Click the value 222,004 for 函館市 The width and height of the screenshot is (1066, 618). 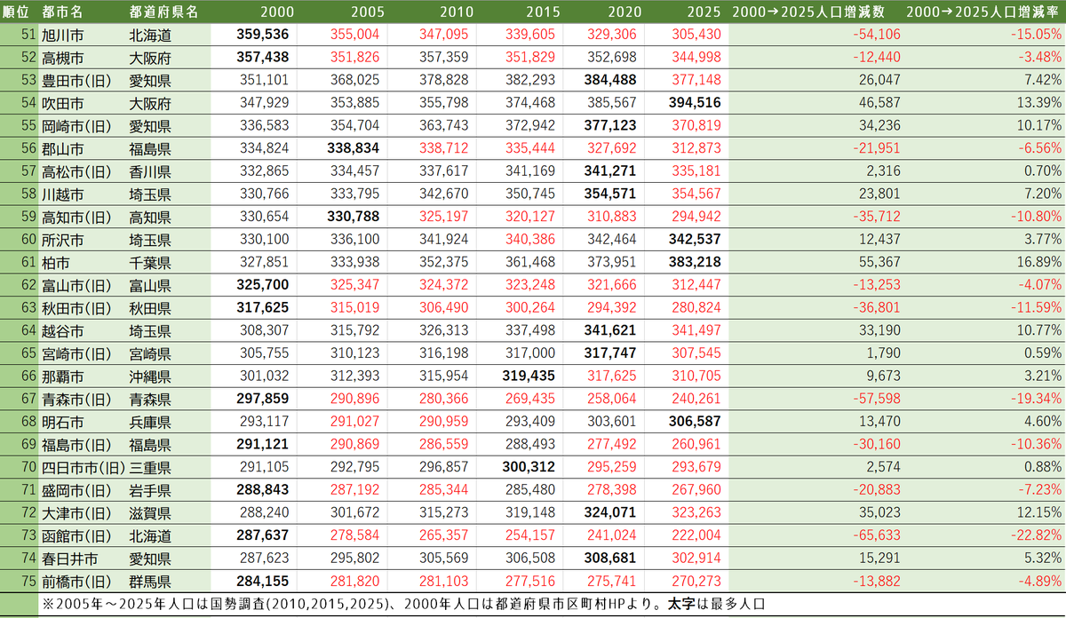[696, 535]
